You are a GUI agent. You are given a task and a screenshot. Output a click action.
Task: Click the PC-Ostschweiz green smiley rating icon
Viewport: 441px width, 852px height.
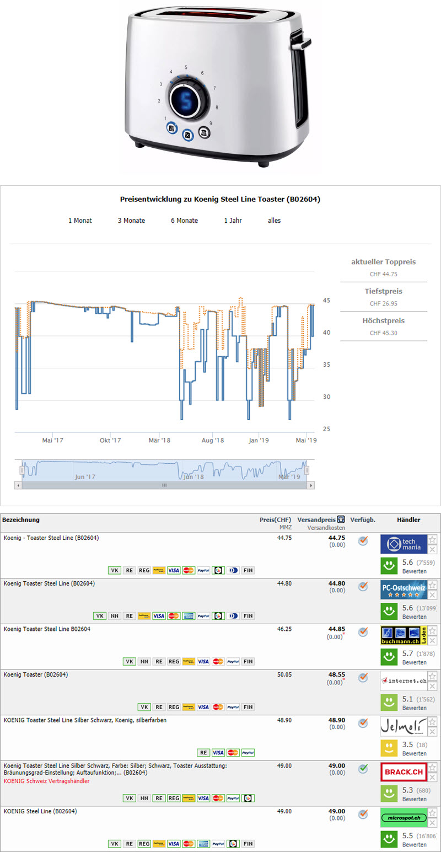point(390,611)
